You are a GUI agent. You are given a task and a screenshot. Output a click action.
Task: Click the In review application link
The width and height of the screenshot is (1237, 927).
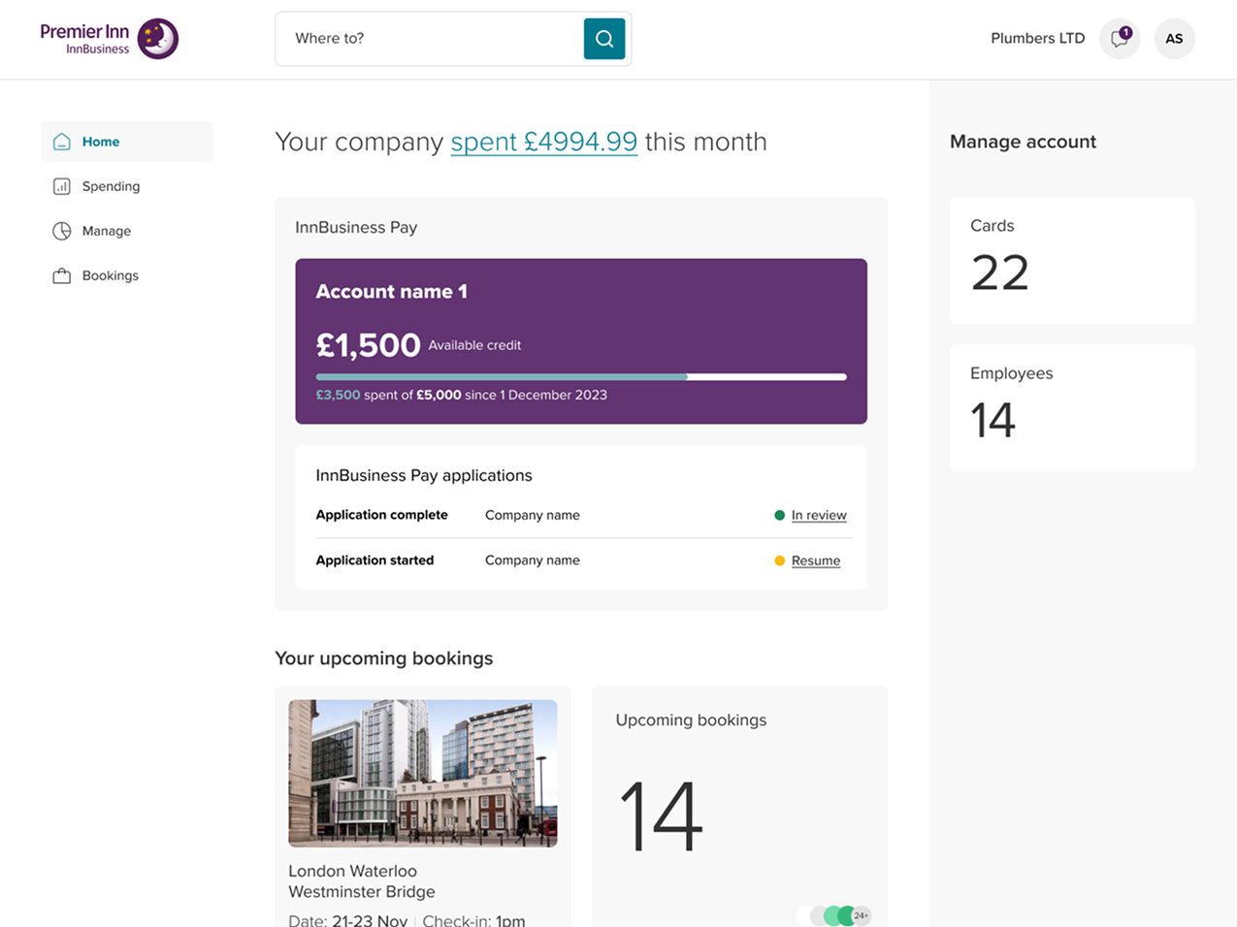point(818,515)
